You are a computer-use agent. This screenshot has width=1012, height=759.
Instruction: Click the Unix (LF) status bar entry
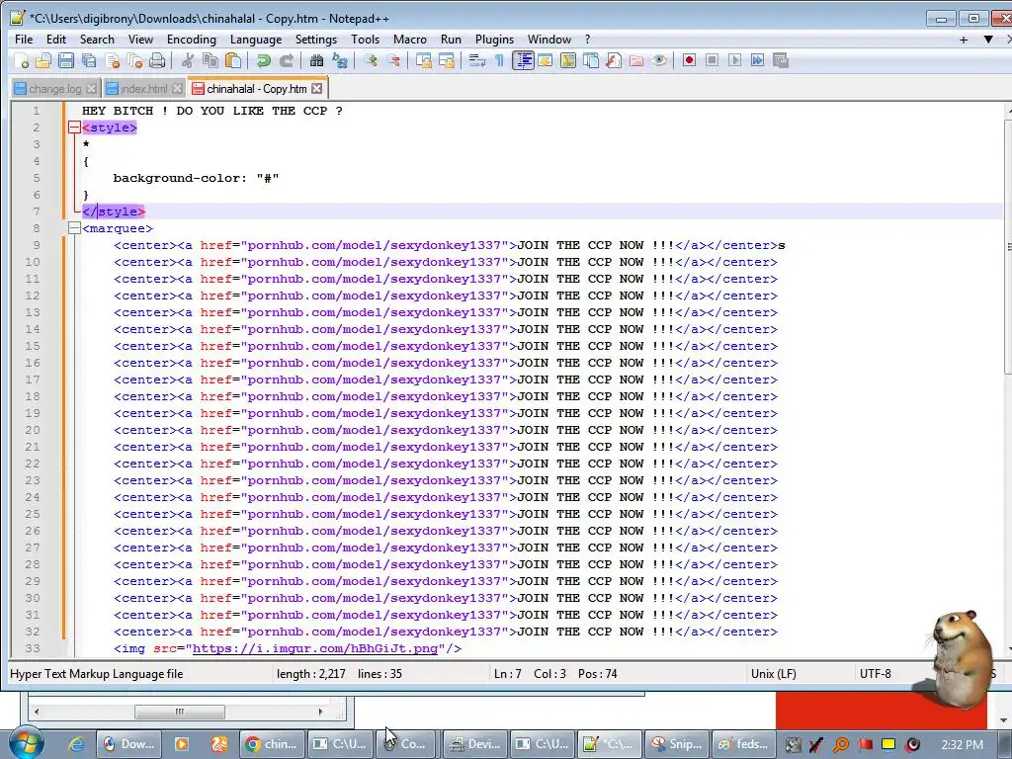[773, 674]
